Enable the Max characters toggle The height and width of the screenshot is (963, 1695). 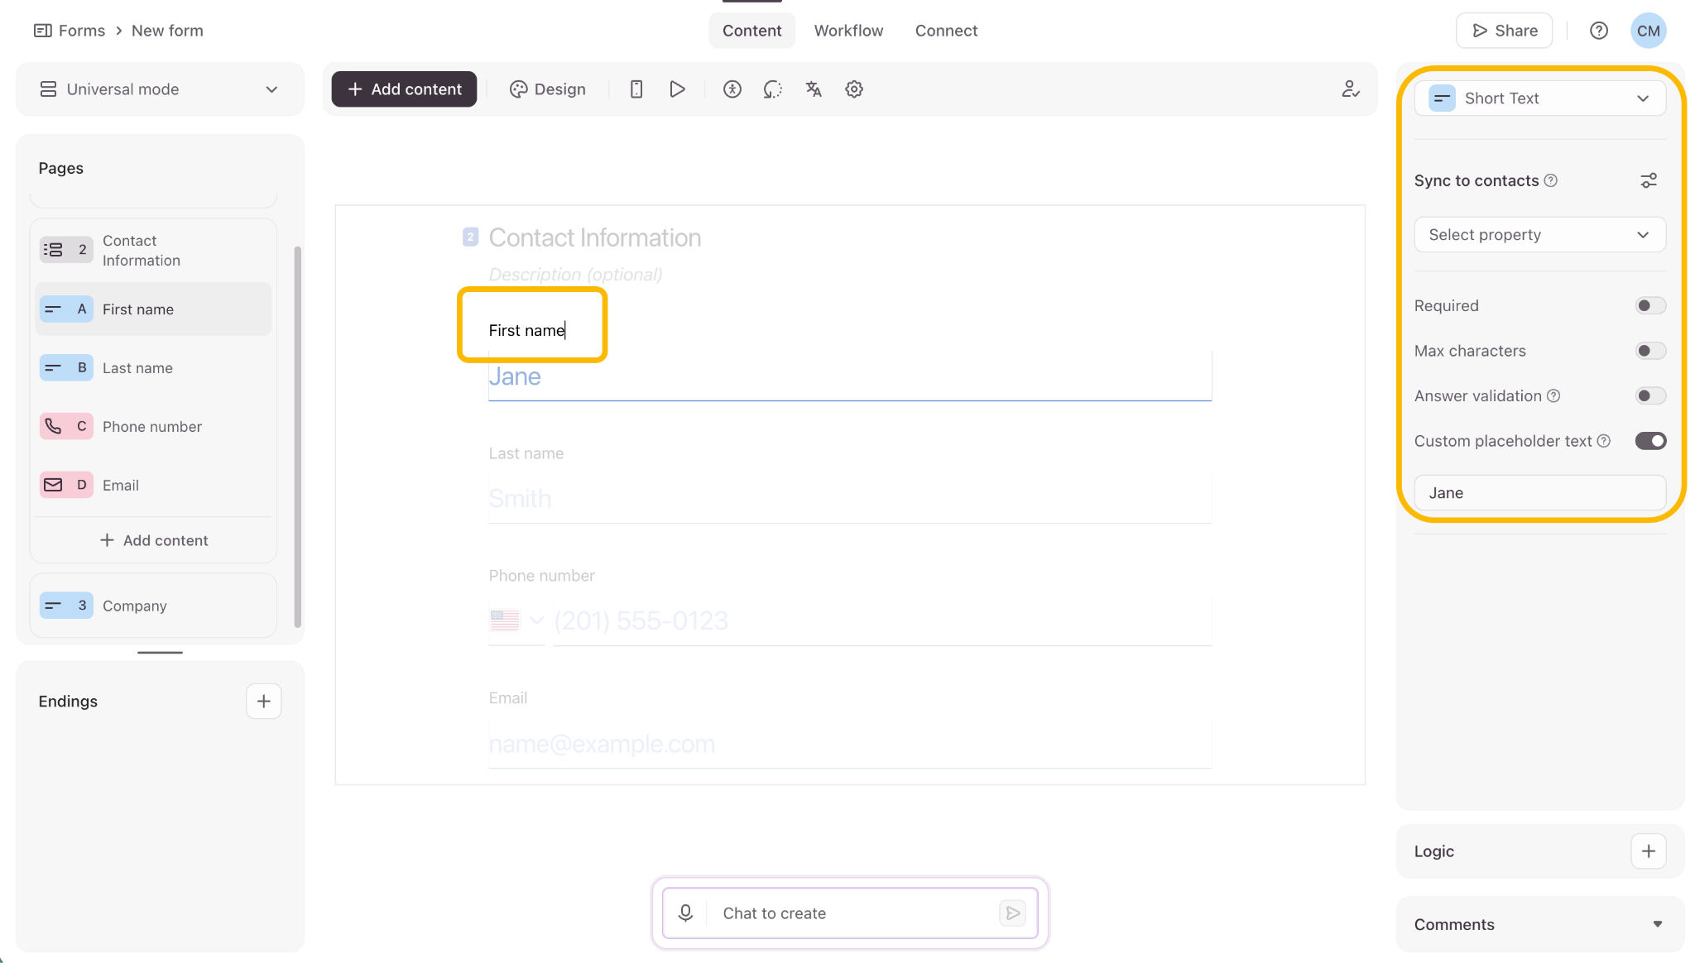(x=1650, y=351)
